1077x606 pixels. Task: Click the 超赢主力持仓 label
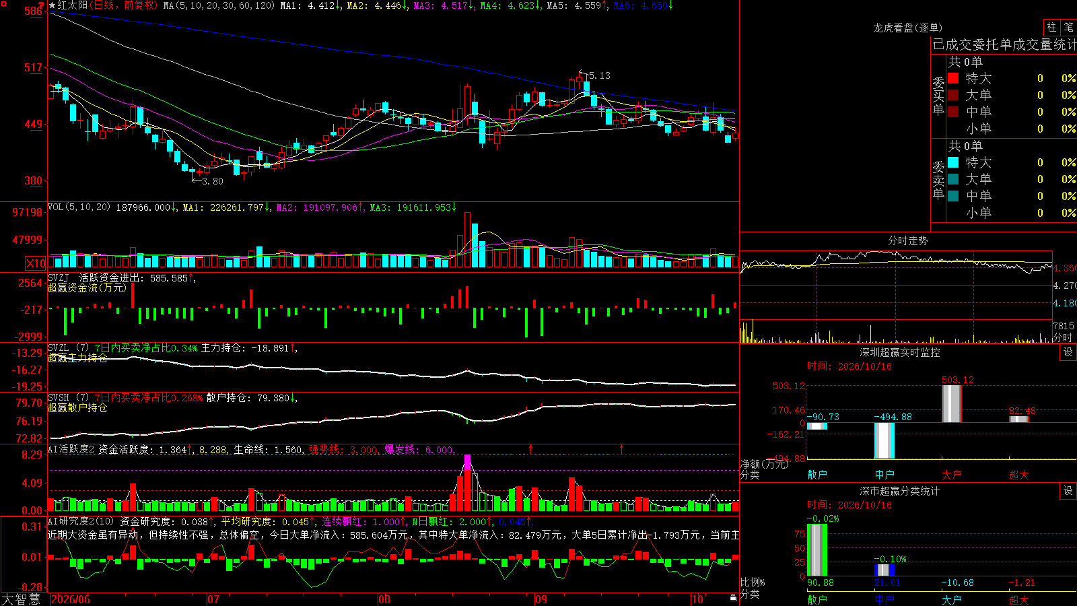click(x=77, y=358)
